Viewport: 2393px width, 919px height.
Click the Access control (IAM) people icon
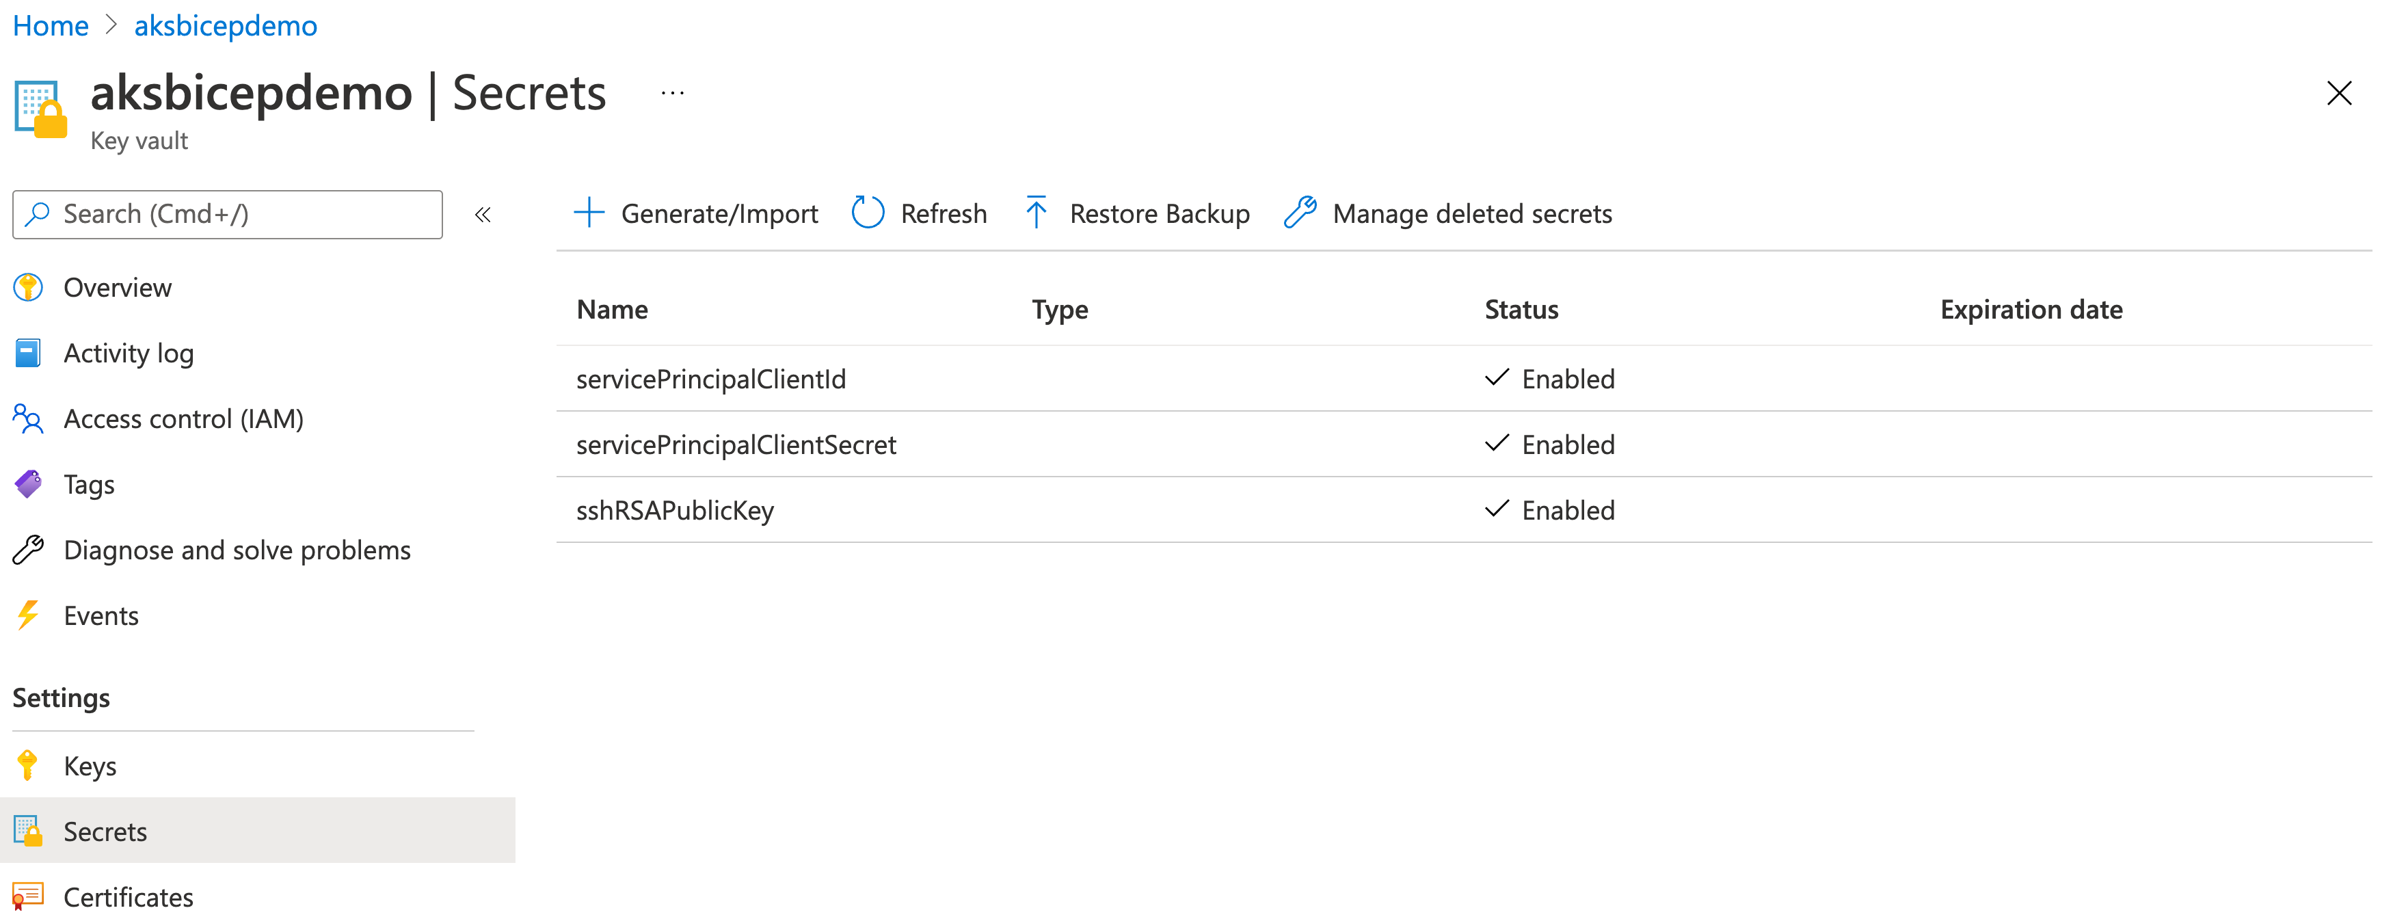point(28,419)
